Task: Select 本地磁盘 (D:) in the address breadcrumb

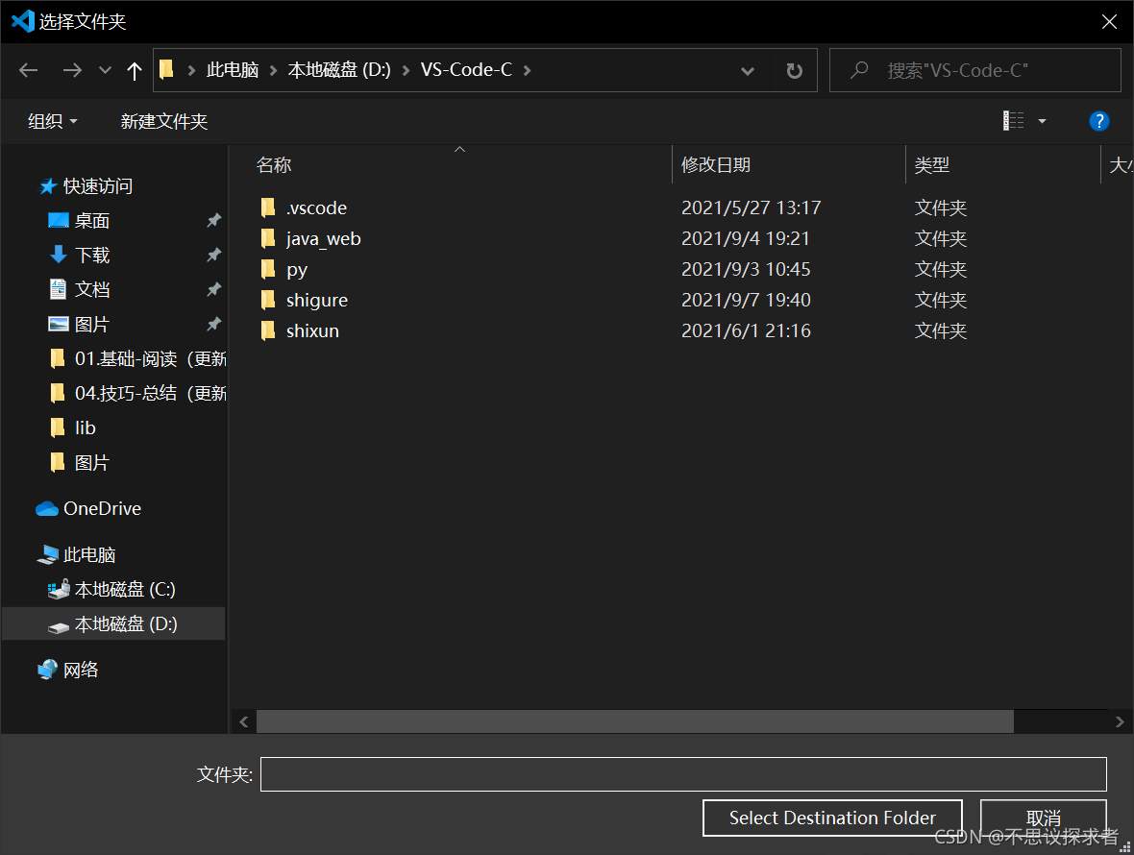Action: 339,70
